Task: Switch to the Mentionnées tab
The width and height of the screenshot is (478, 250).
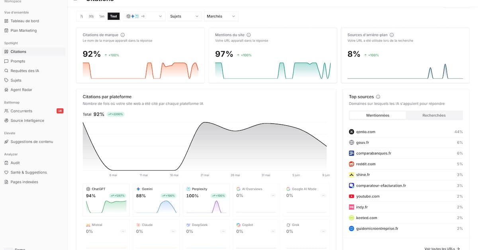Action: tap(378, 115)
